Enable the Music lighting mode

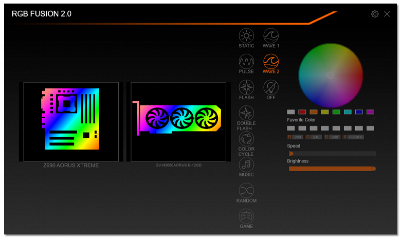[x=246, y=167]
